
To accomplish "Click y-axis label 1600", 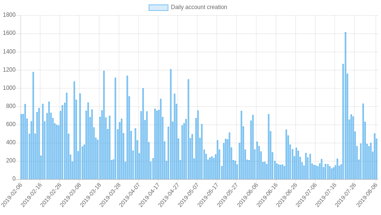I will tap(9, 33).
